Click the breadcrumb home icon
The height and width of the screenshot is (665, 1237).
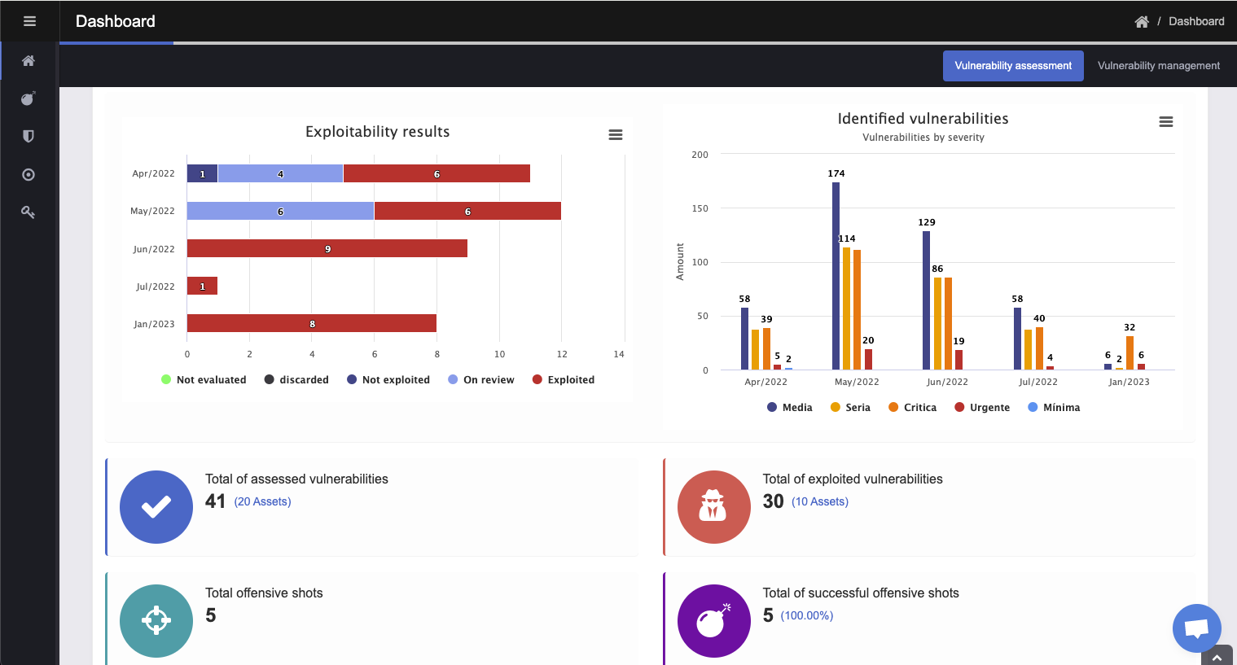coord(1142,22)
